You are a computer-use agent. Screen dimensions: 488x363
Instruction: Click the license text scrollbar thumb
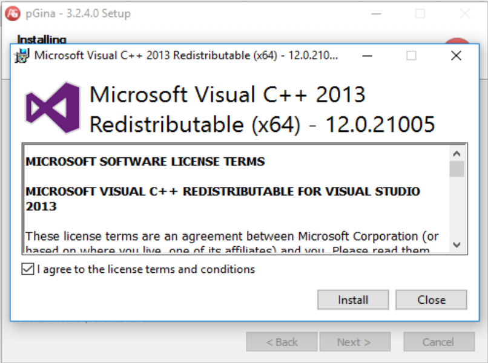(x=457, y=169)
